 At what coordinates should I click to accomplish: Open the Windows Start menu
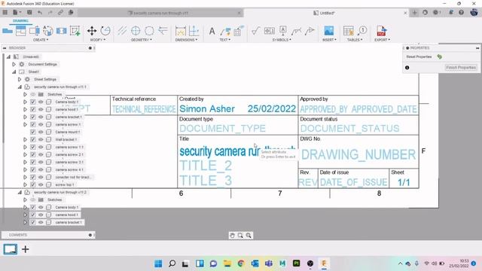click(158, 263)
